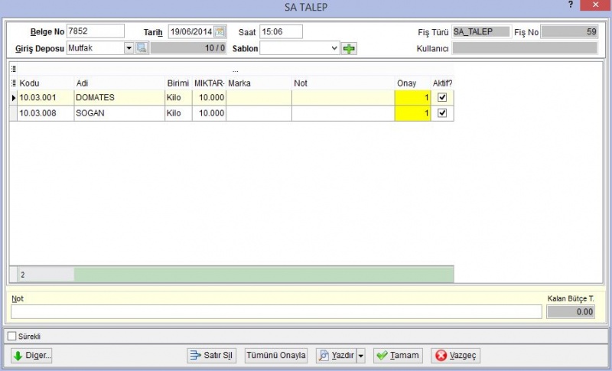Sort by Kodu column header
The image size is (612, 371).
coord(46,83)
